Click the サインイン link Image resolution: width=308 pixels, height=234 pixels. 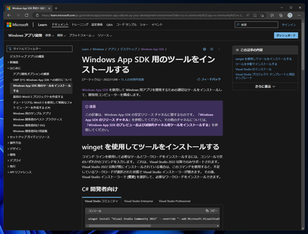pos(288,25)
